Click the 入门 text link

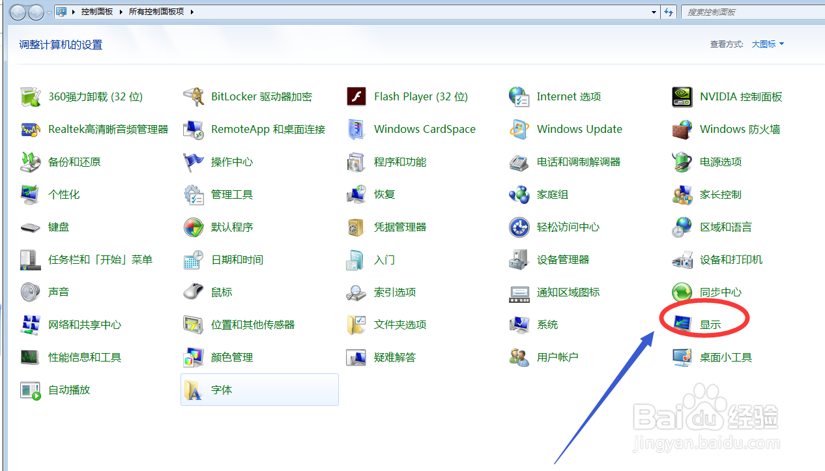coord(384,260)
